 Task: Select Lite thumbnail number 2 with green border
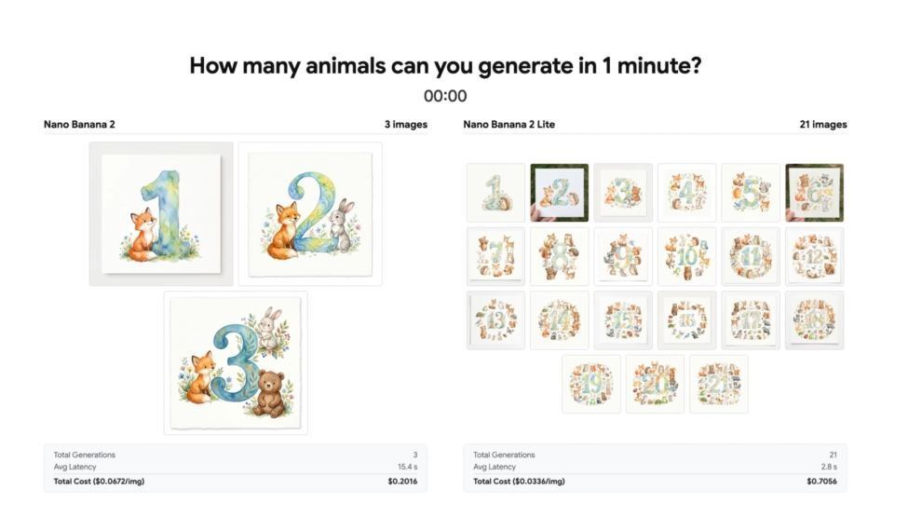click(560, 193)
